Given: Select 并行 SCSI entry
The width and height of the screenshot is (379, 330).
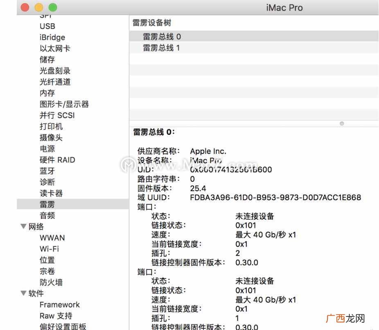Looking at the screenshot, I should pyautogui.click(x=57, y=115).
